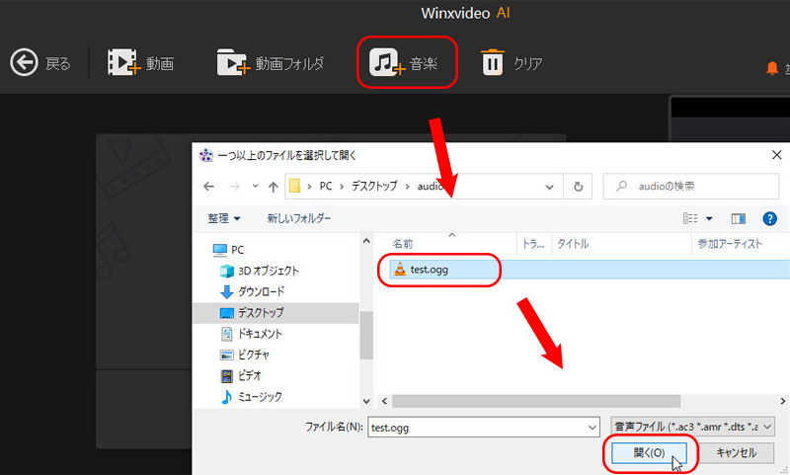Select ピクチャ in the tree
The width and height of the screenshot is (790, 475).
pos(245,355)
